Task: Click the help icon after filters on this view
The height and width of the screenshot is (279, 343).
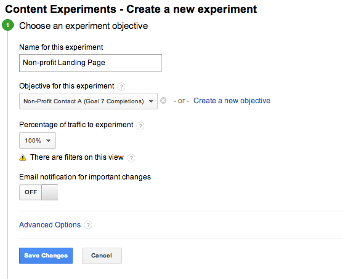Action: [x=131, y=157]
